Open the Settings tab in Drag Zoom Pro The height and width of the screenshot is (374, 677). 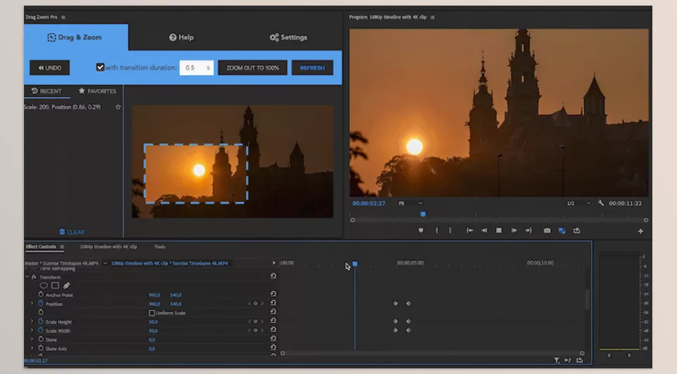(288, 37)
